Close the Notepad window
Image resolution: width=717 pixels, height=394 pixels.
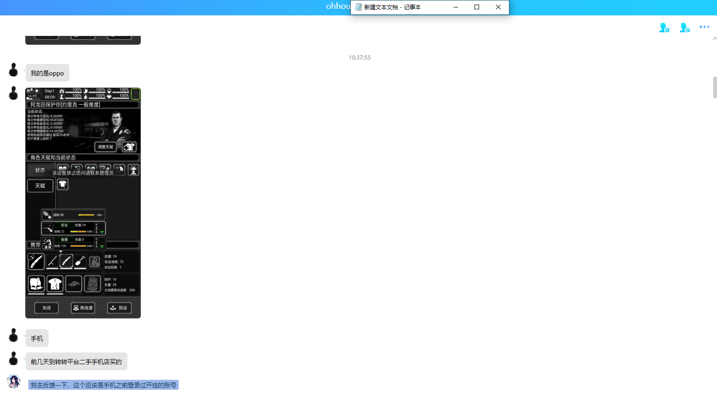(498, 7)
